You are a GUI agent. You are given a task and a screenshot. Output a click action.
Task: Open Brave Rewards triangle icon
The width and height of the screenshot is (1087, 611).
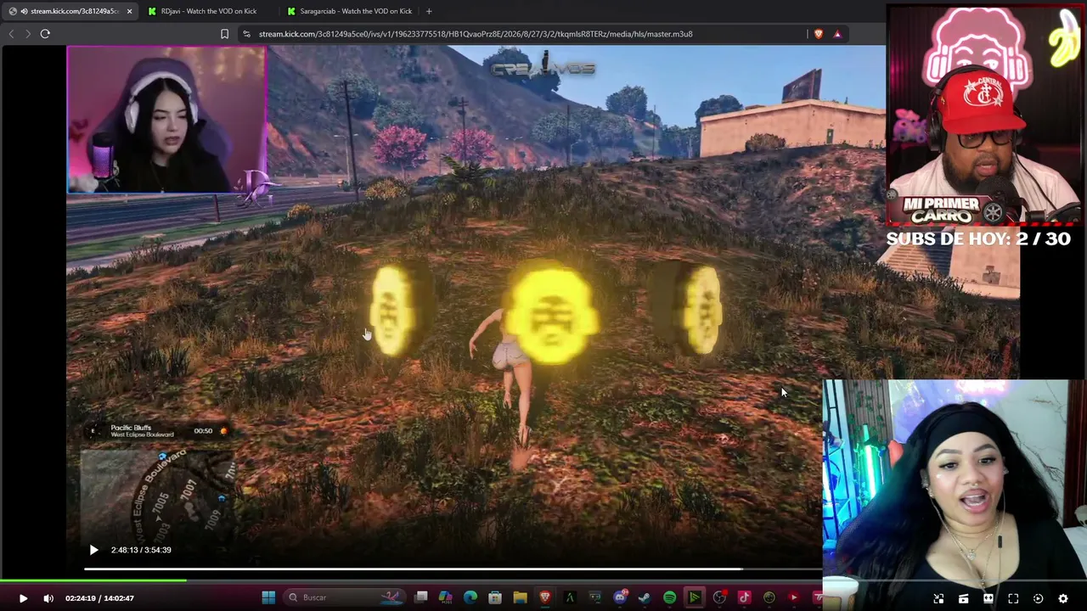[837, 34]
